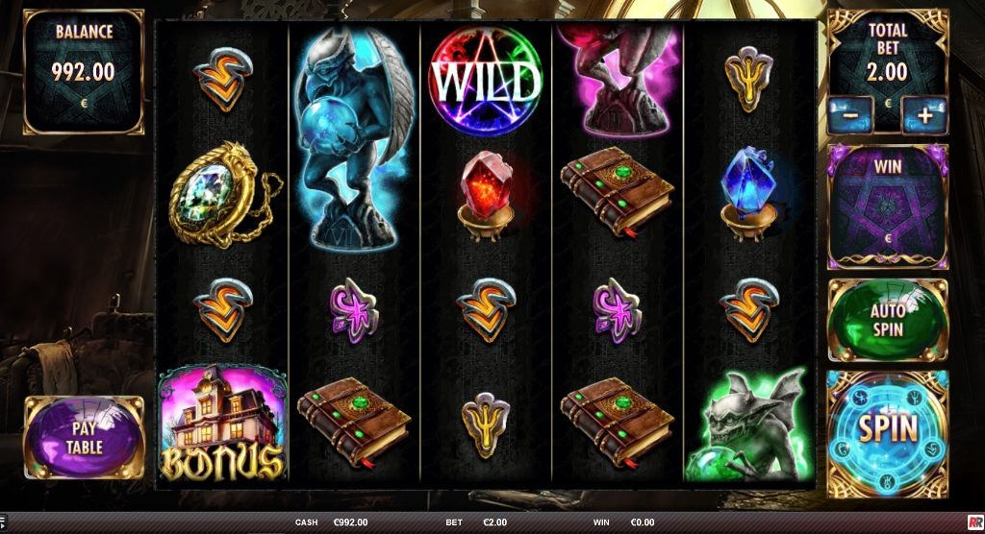
Task: Increase total bet with the plus button
Action: 924,115
